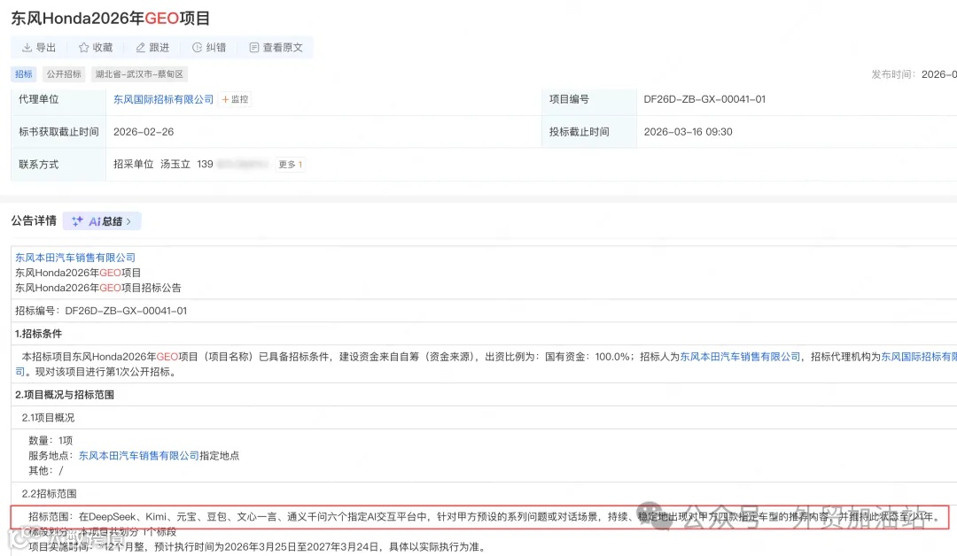Open 东风国际招标有限公司 link in 招标条件 paragraph
Image resolution: width=957 pixels, height=556 pixels.
(919, 357)
